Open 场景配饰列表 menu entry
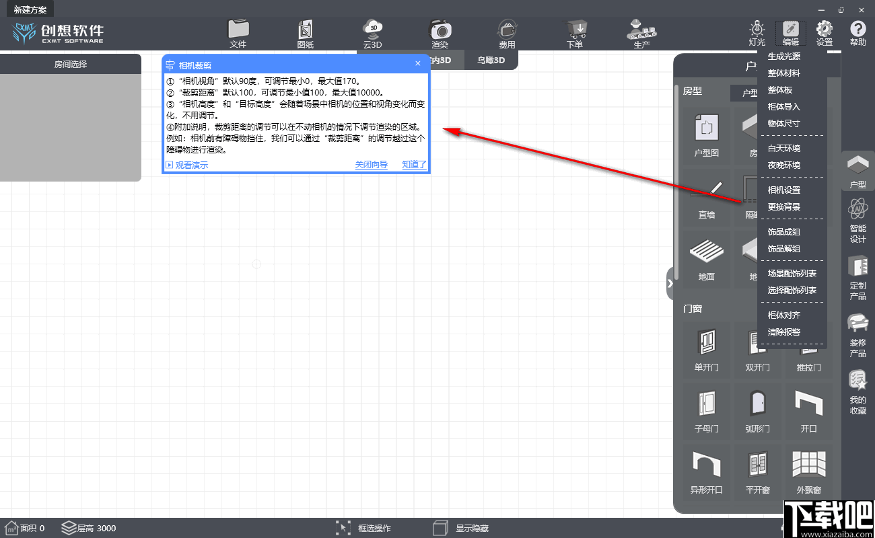Image resolution: width=875 pixels, height=538 pixels. click(x=792, y=274)
